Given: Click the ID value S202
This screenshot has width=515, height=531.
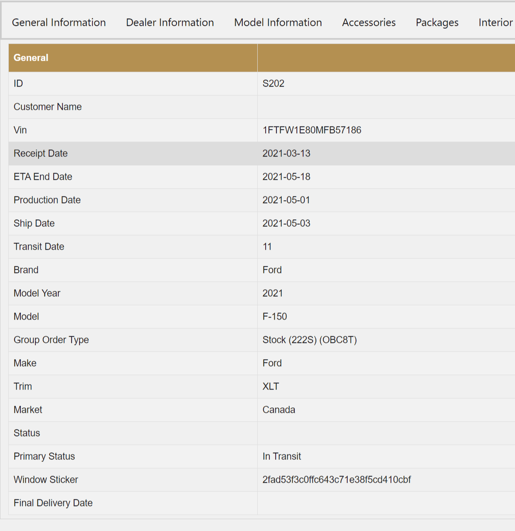Looking at the screenshot, I should point(273,84).
